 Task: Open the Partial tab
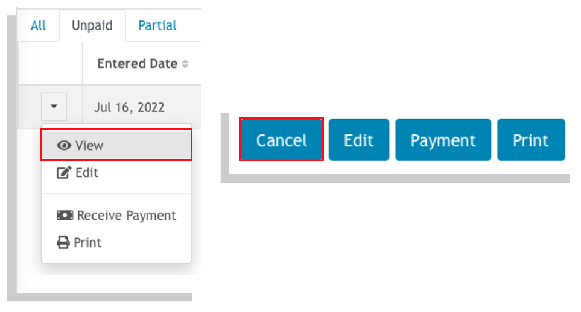click(x=157, y=25)
